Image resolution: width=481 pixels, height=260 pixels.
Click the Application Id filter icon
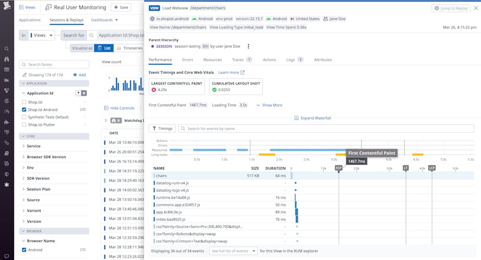[78, 93]
